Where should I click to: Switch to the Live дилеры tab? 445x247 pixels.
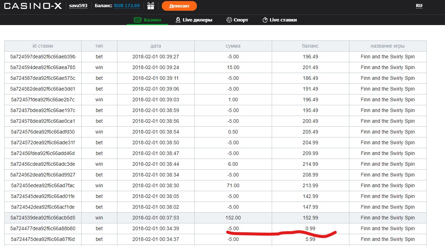pyautogui.click(x=197, y=20)
